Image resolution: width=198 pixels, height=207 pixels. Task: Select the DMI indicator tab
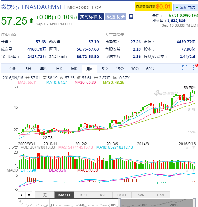(161, 195)
